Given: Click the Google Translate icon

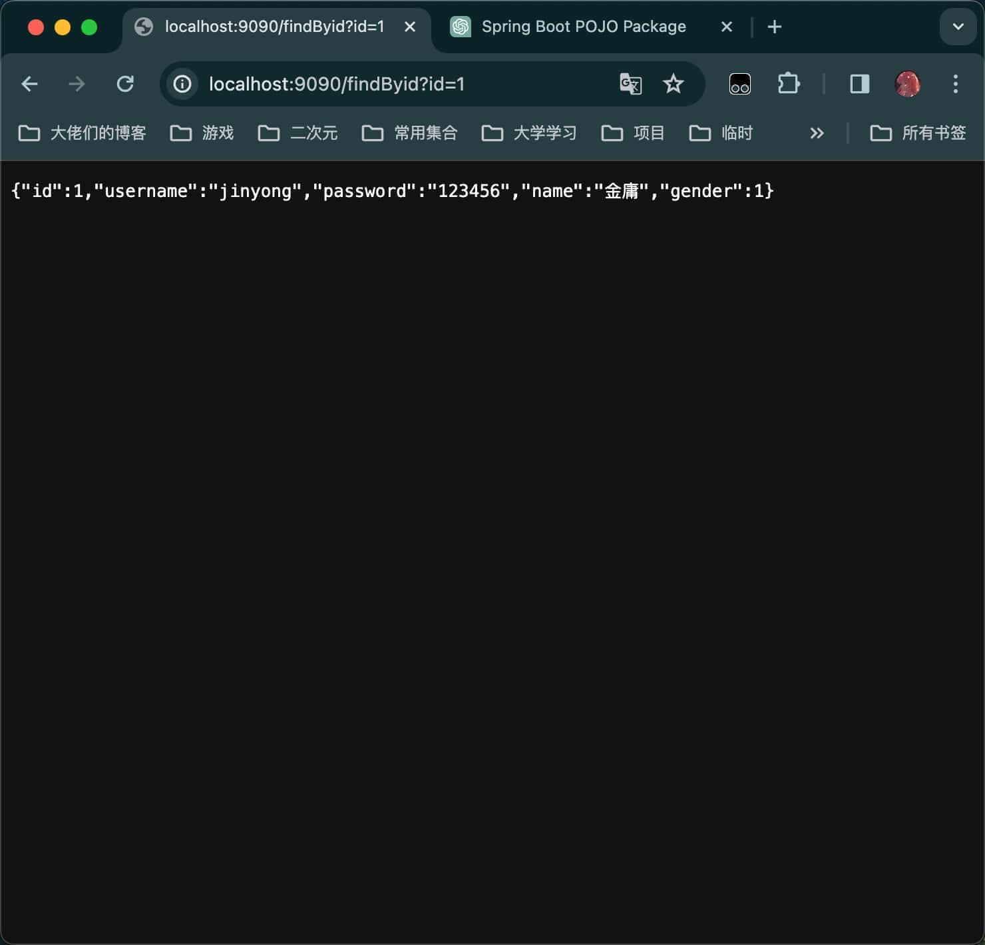Looking at the screenshot, I should [630, 84].
